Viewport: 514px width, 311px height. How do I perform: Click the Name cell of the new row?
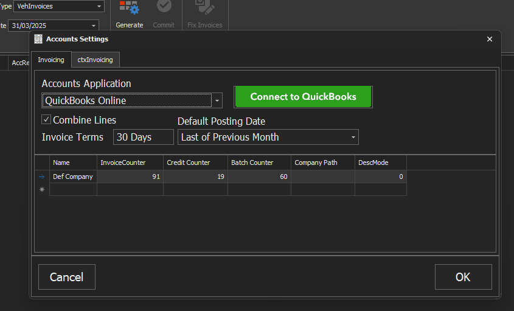point(73,189)
